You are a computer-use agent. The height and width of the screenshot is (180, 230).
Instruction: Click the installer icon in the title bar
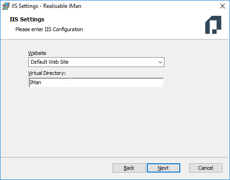(6, 6)
